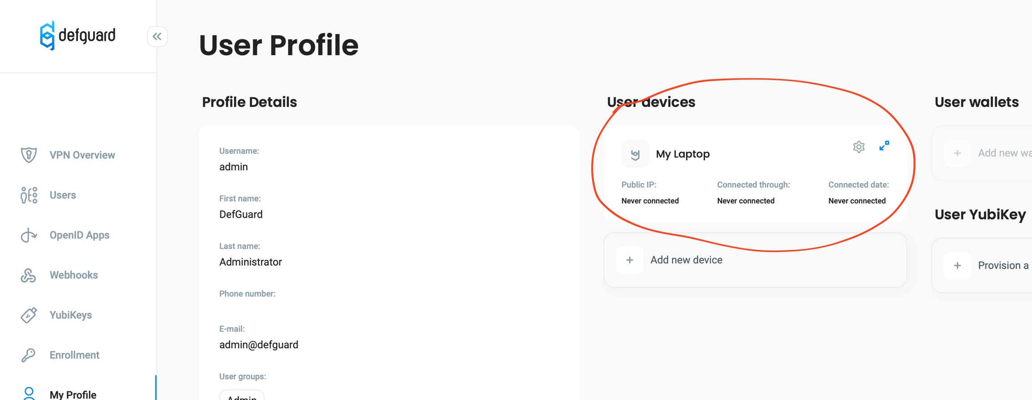Select the Admin user group tag
This screenshot has width=1032, height=400.
click(x=241, y=396)
